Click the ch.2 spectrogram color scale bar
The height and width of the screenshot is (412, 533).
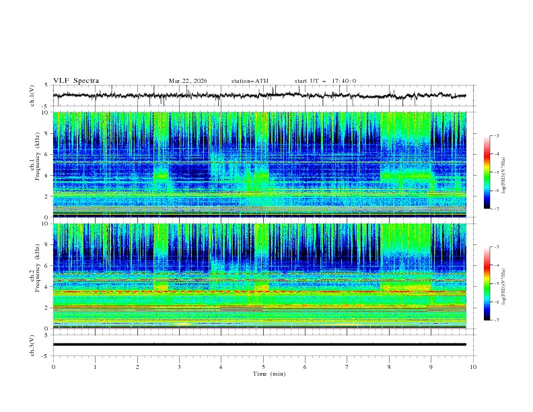[487, 283]
